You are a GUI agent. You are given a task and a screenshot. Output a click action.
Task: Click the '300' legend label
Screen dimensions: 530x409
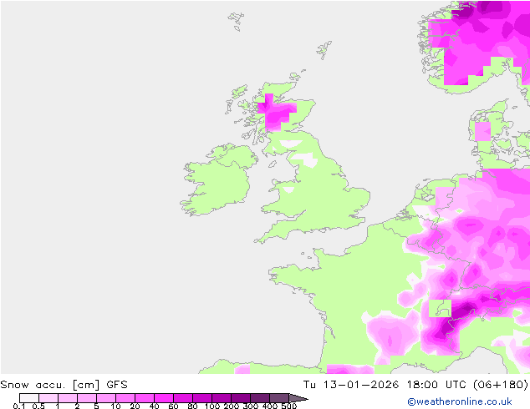(x=251, y=406)
